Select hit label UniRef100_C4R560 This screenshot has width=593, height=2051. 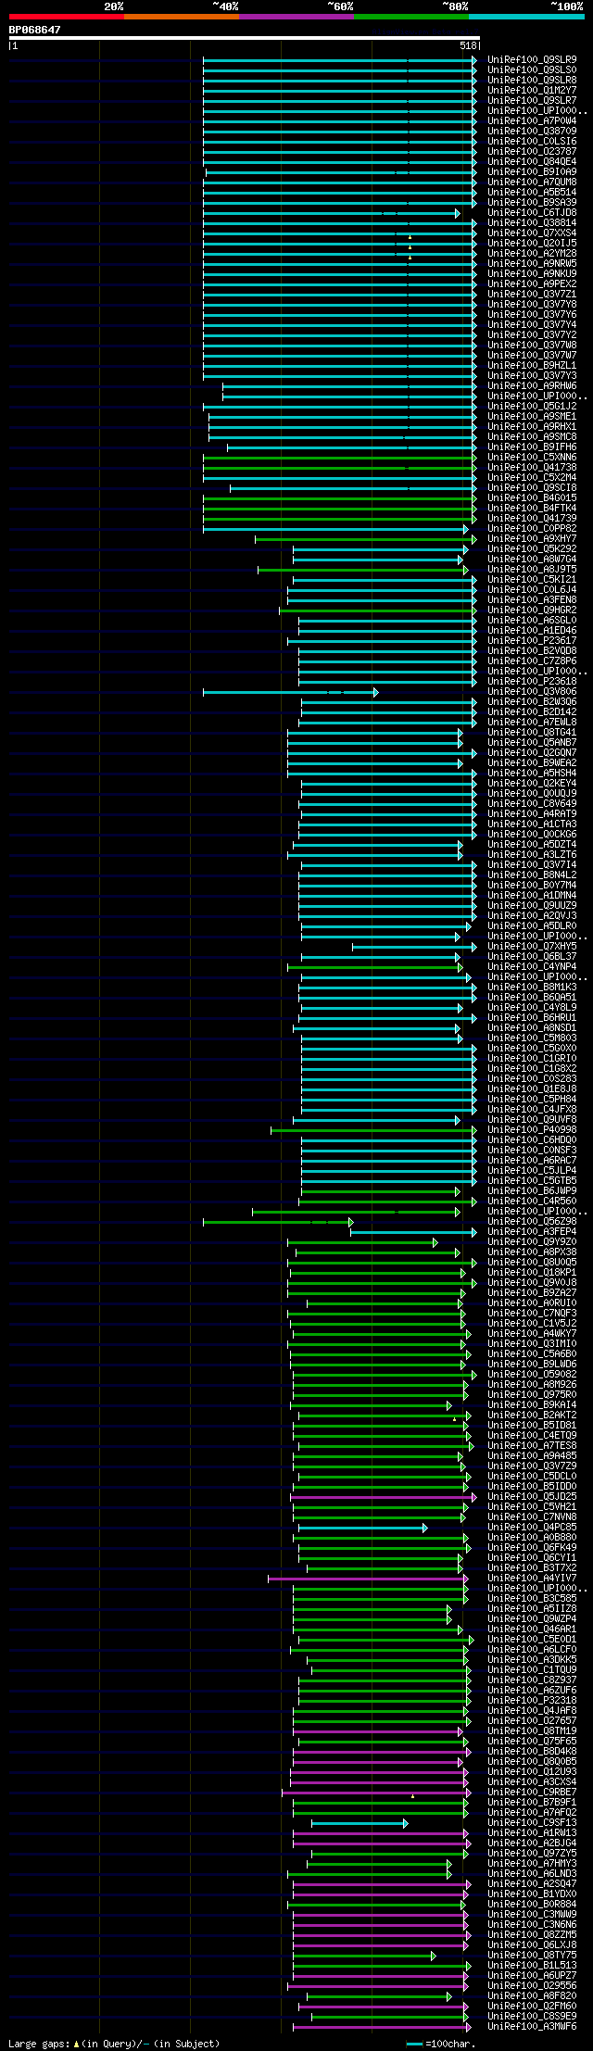point(532,1201)
